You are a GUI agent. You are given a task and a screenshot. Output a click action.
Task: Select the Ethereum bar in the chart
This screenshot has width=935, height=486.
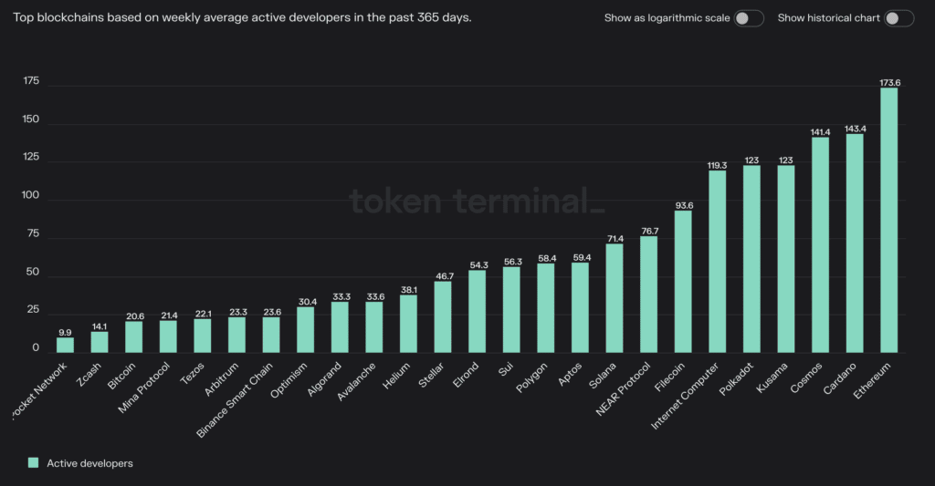pos(888,221)
